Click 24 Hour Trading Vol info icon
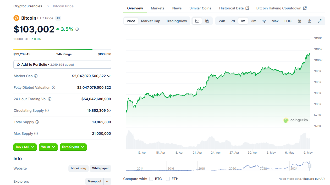The width and height of the screenshot is (330, 185). [x=50, y=99]
